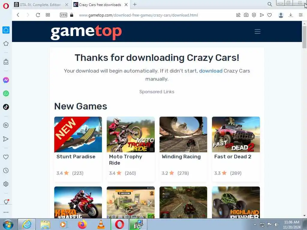
Task: Open a new tab with the plus button
Action: tap(135, 4)
